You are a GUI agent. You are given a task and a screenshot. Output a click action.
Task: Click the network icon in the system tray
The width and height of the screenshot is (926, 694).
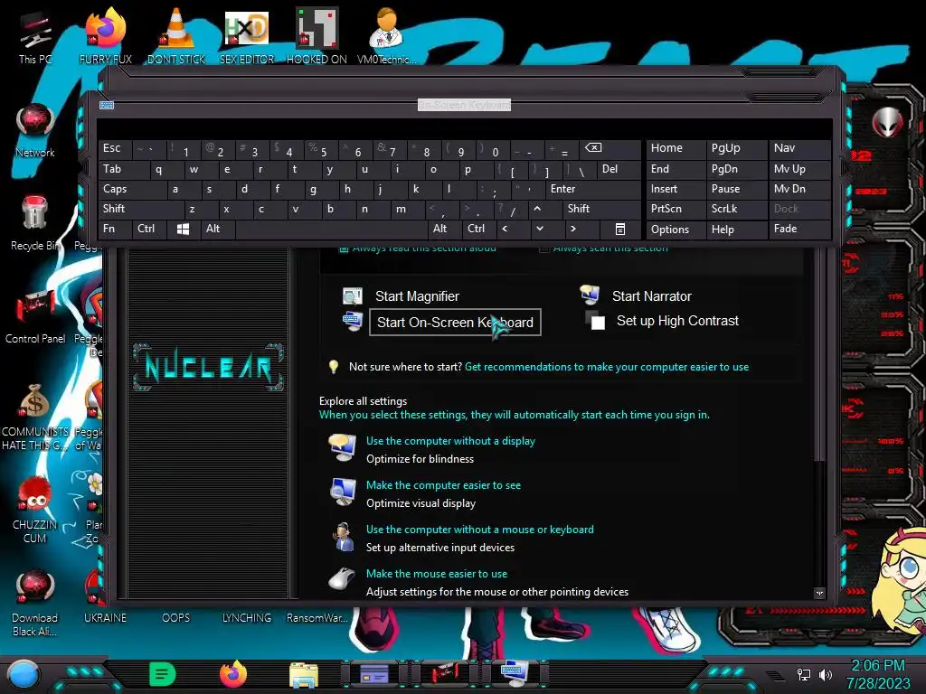[804, 674]
